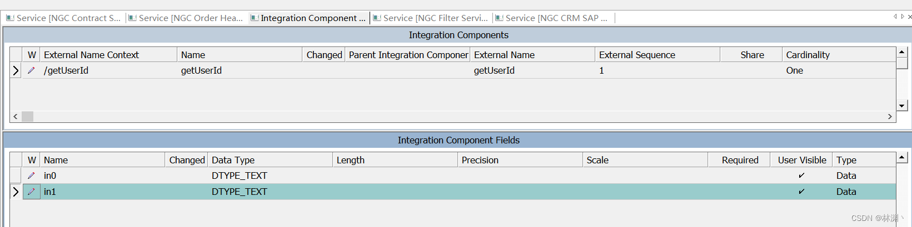Viewport: 912px width, 227px height.
Task: Toggle Required cell for in0 field
Action: coord(739,176)
